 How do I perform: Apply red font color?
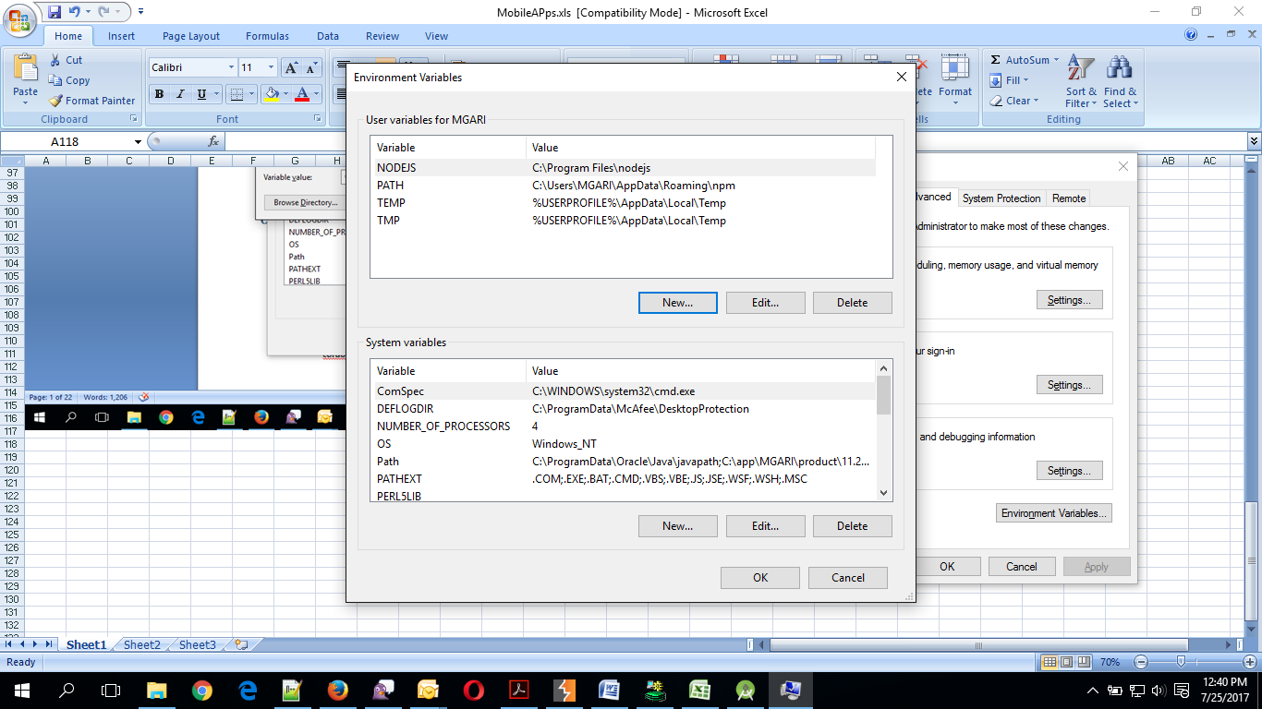point(301,94)
